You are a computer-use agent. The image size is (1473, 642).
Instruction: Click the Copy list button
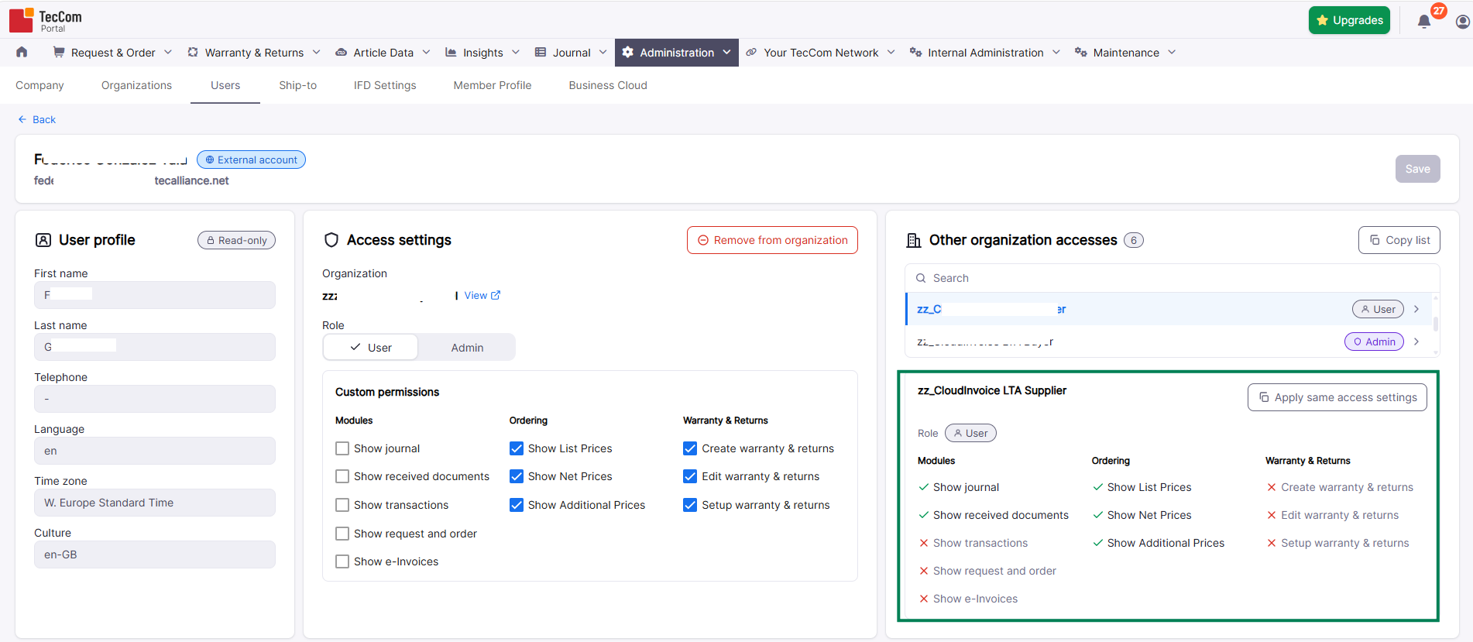coord(1399,240)
